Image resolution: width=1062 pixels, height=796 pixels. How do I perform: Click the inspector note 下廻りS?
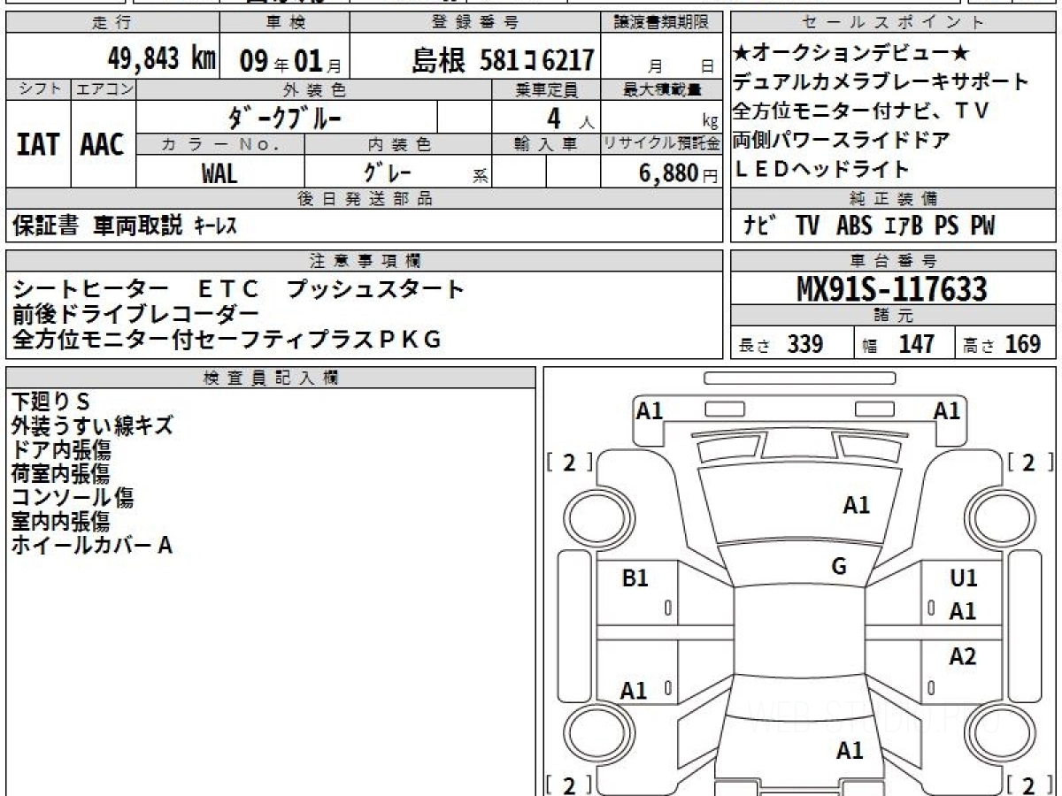click(51, 402)
